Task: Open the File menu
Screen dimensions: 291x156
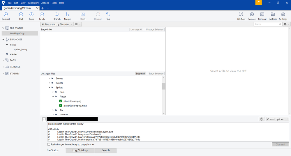Action: tap(10, 3)
